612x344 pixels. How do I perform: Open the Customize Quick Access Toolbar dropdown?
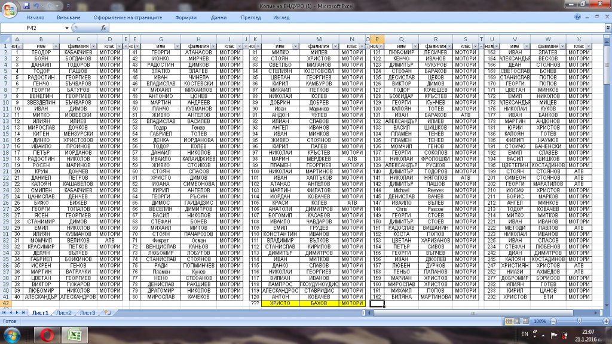pyautogui.click(x=68, y=6)
